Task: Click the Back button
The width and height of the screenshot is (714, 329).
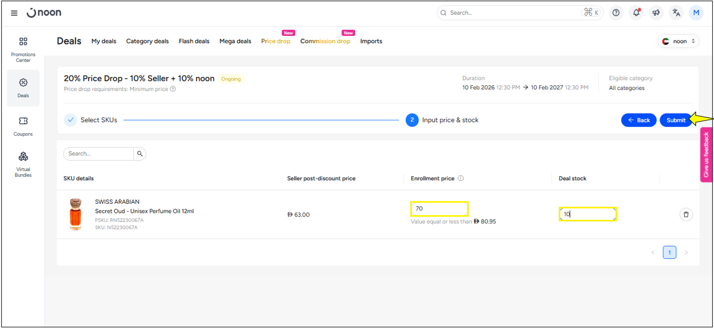Action: (x=639, y=120)
